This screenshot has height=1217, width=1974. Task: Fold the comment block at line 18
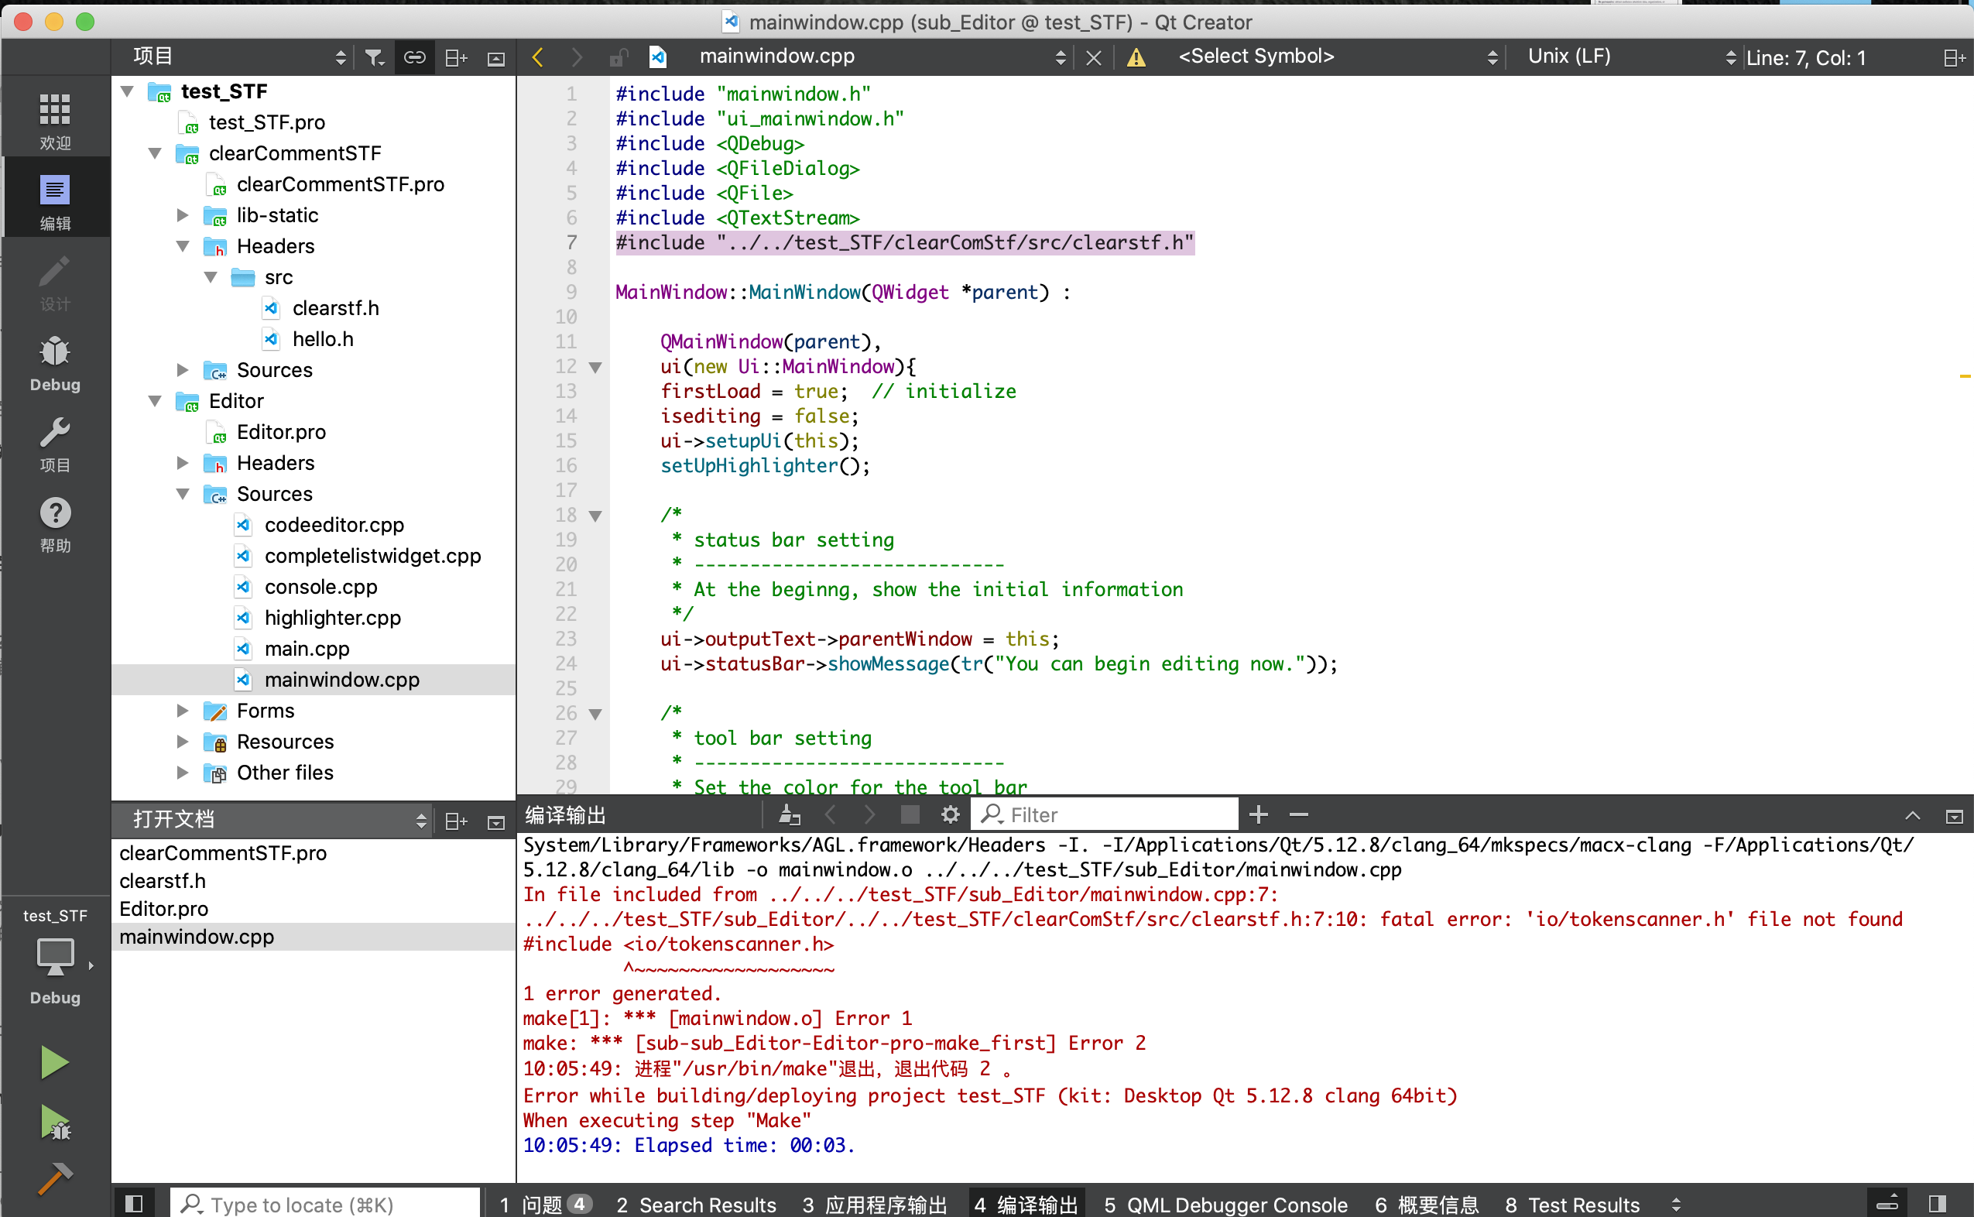pyautogui.click(x=595, y=515)
